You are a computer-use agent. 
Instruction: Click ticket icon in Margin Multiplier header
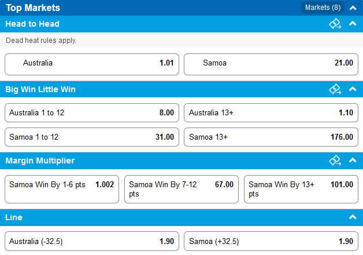click(x=335, y=161)
